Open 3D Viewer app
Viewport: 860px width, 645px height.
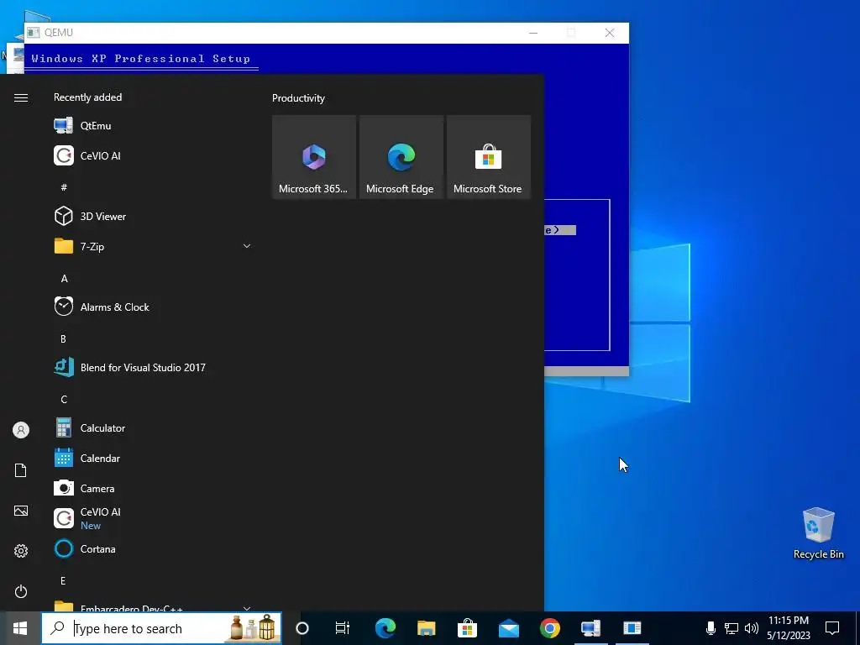[153, 216]
